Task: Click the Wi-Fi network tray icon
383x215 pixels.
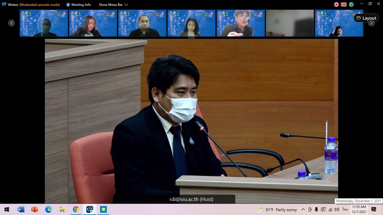Action: 330,209
